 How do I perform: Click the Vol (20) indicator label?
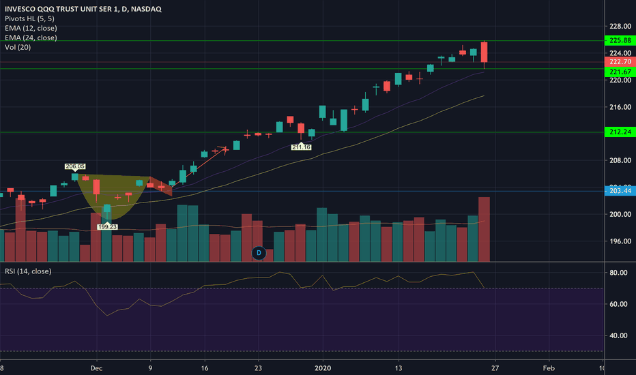18,47
